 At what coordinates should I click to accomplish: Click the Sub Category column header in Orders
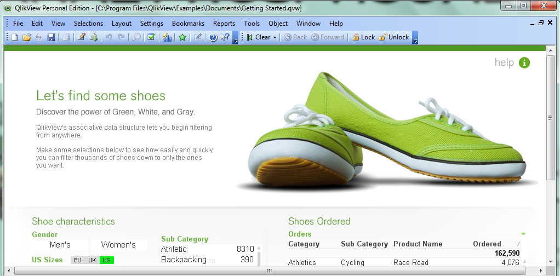tap(364, 244)
